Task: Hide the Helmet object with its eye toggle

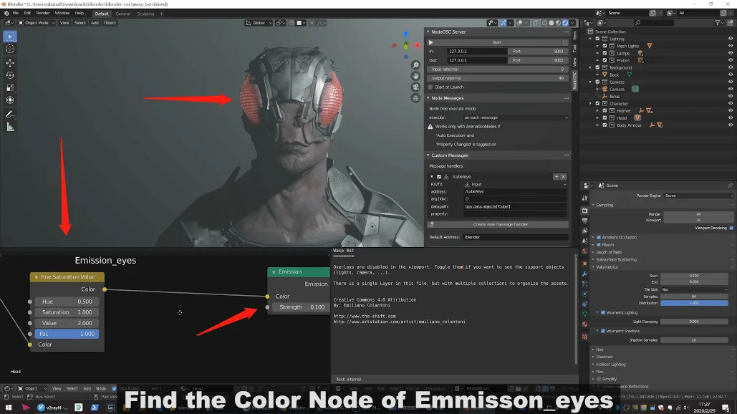Action: [731, 110]
